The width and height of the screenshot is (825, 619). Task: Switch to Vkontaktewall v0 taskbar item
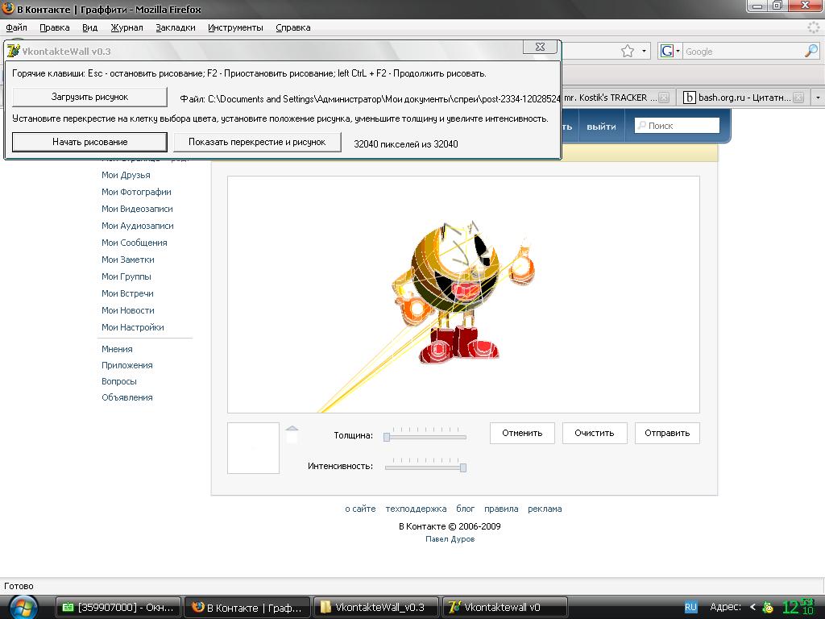[x=504, y=607]
